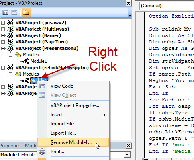194x160 pixels.
Task: Select Module1 text under Presentation1 project
Action: tap(39, 61)
